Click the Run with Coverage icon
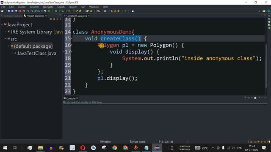271x152 pixels. tap(63, 11)
